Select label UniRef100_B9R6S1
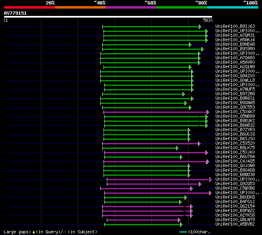 [235, 98]
